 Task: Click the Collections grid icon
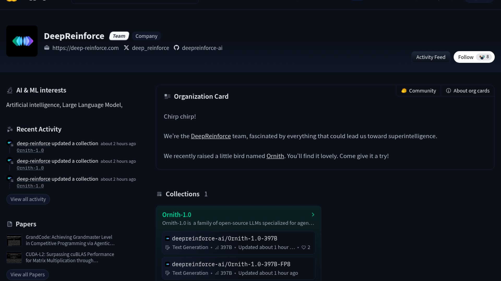point(159,194)
